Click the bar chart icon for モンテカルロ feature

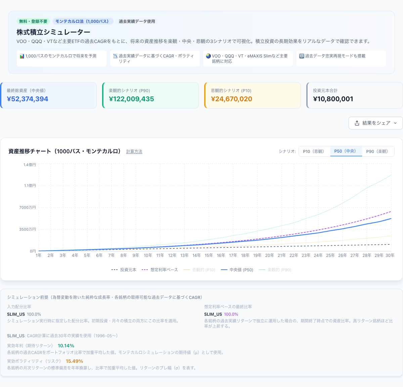pyautogui.click(x=22, y=56)
